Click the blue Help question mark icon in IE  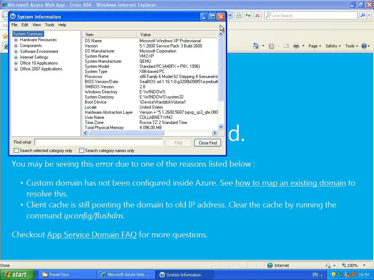(364, 46)
